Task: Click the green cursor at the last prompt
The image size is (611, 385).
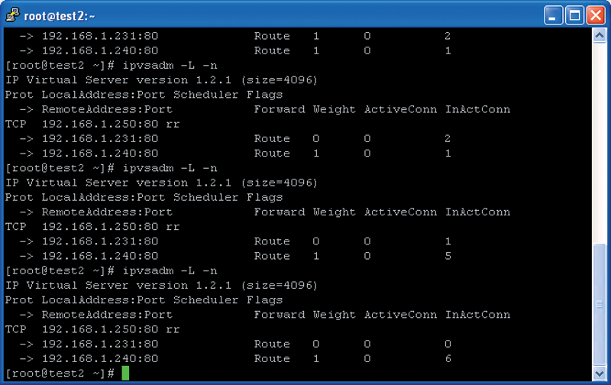Action: pyautogui.click(x=125, y=373)
